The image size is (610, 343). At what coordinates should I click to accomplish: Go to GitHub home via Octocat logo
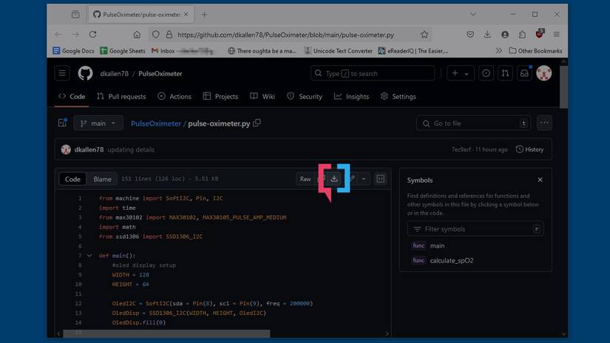point(85,73)
